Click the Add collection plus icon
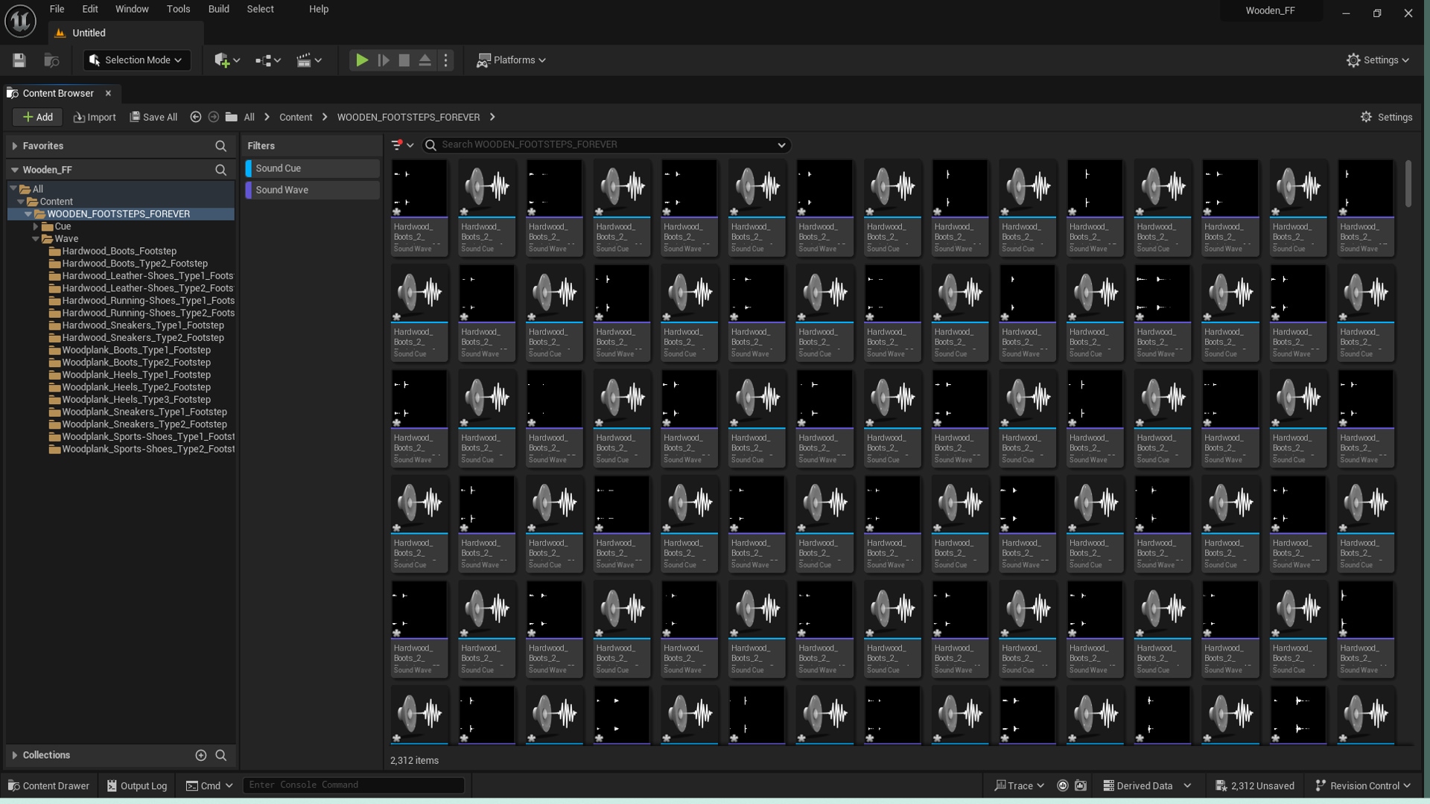 [x=200, y=755]
